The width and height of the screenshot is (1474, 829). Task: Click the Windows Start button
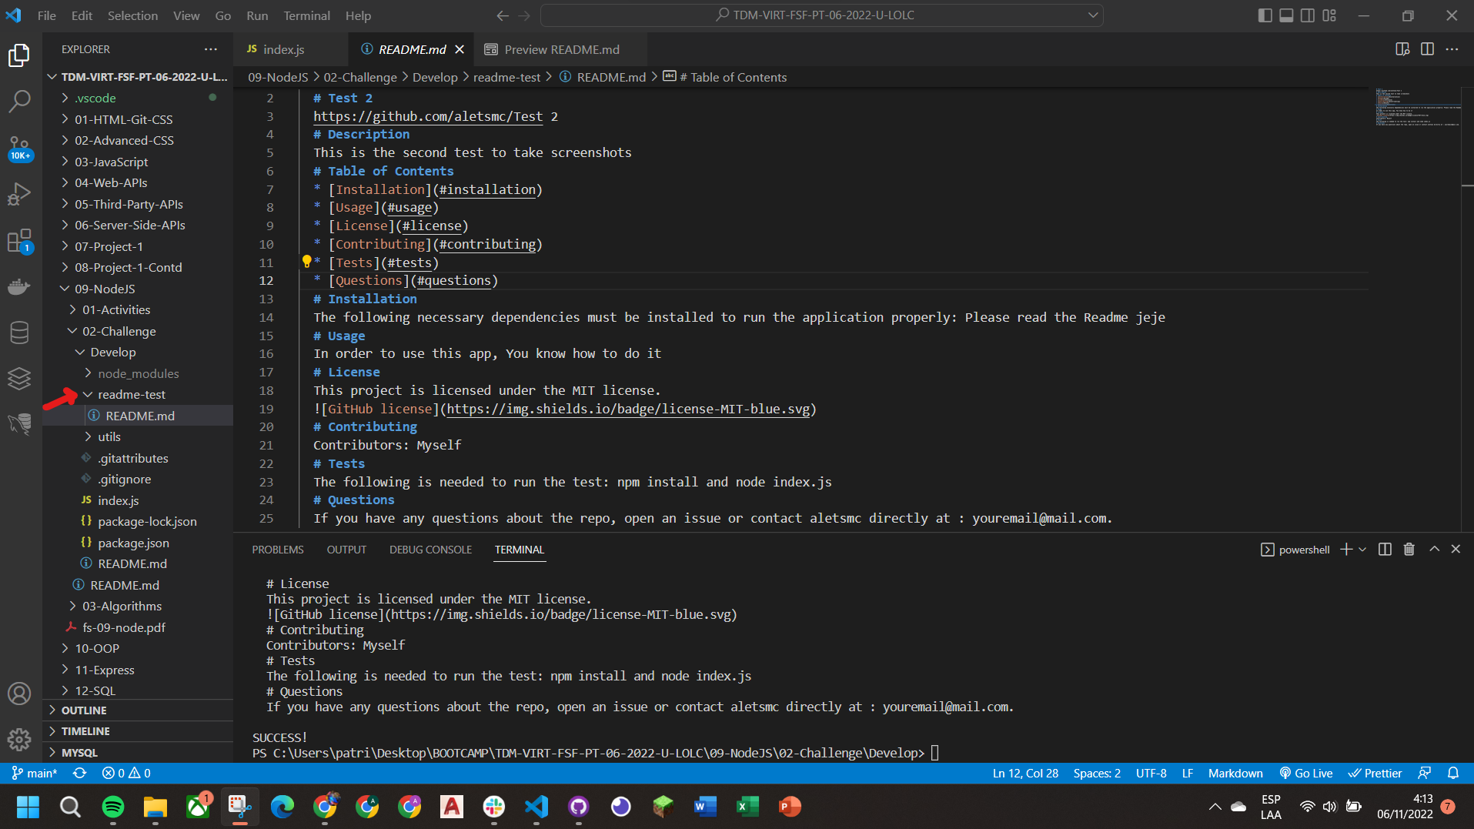(28, 807)
